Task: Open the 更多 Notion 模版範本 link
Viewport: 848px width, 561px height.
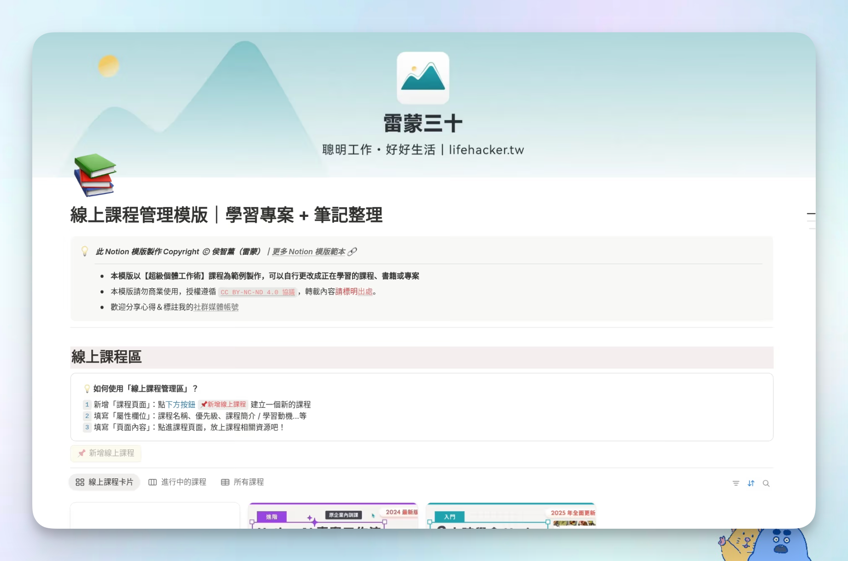Action: (x=308, y=251)
